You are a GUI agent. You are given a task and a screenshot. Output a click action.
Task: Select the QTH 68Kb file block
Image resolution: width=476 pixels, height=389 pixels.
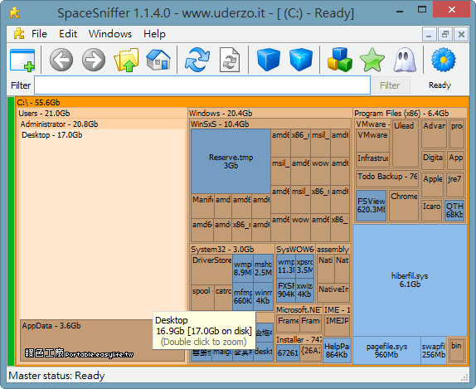[454, 210]
